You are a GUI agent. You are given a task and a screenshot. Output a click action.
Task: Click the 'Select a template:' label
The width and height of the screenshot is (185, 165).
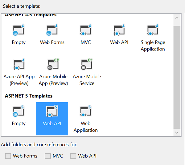pyautogui.click(x=22, y=6)
